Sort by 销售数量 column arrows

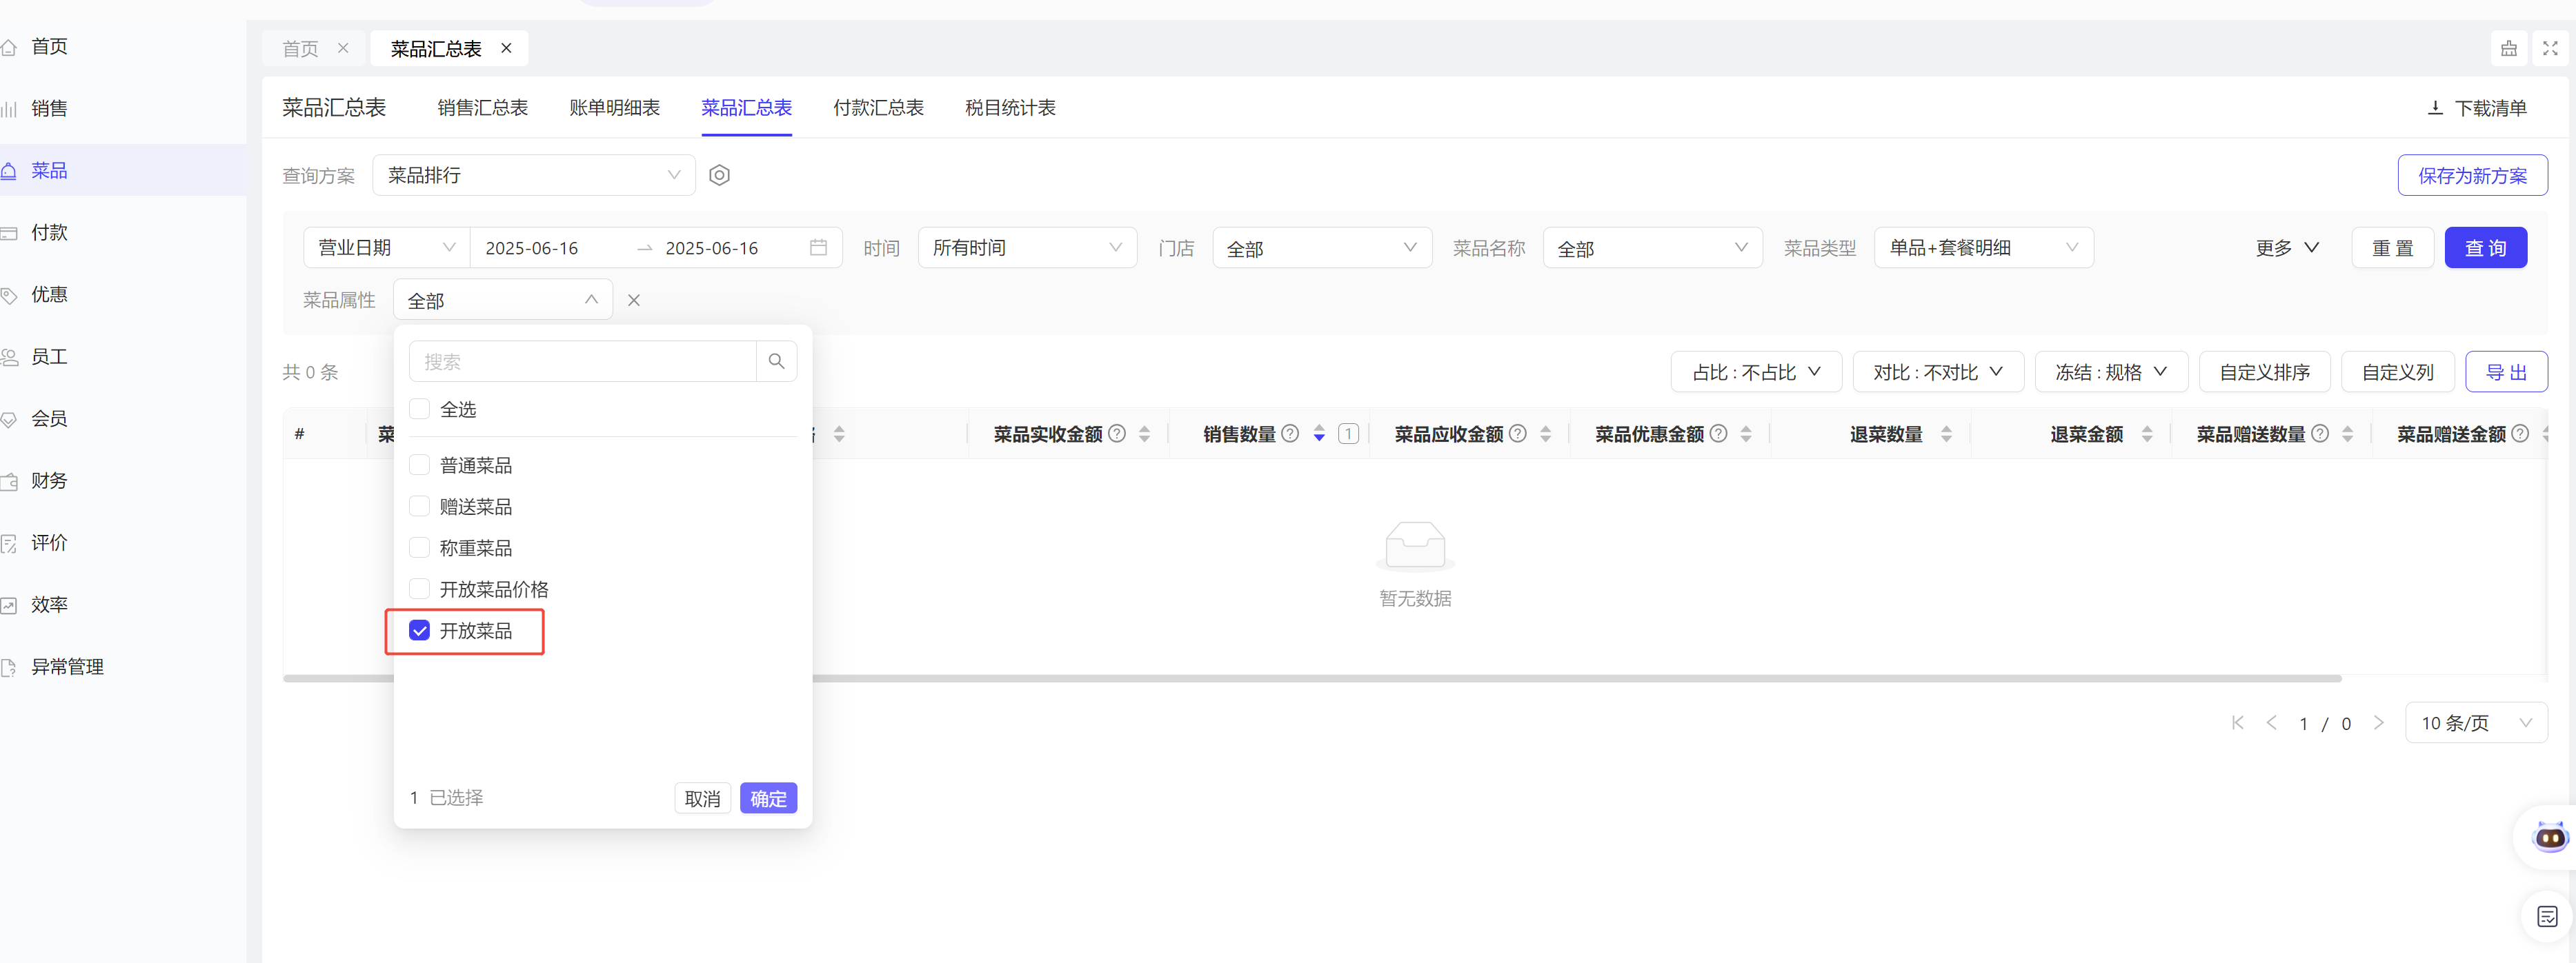coord(1319,434)
